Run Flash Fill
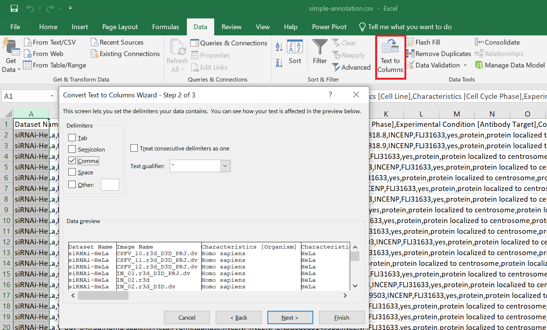Image resolution: width=547 pixels, height=330 pixels. pyautogui.click(x=423, y=42)
